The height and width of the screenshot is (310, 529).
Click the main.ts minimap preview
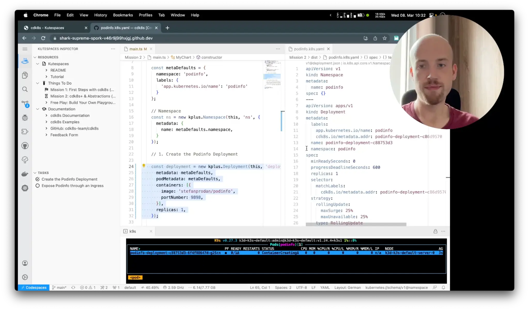click(x=272, y=75)
